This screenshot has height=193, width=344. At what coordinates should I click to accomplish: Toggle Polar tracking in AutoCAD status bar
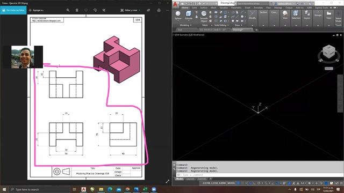(259, 183)
